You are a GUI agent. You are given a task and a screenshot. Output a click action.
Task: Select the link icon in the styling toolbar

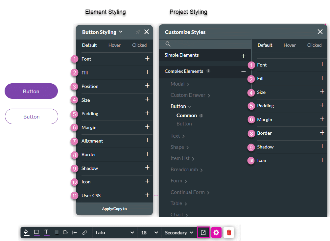pyautogui.click(x=84, y=232)
